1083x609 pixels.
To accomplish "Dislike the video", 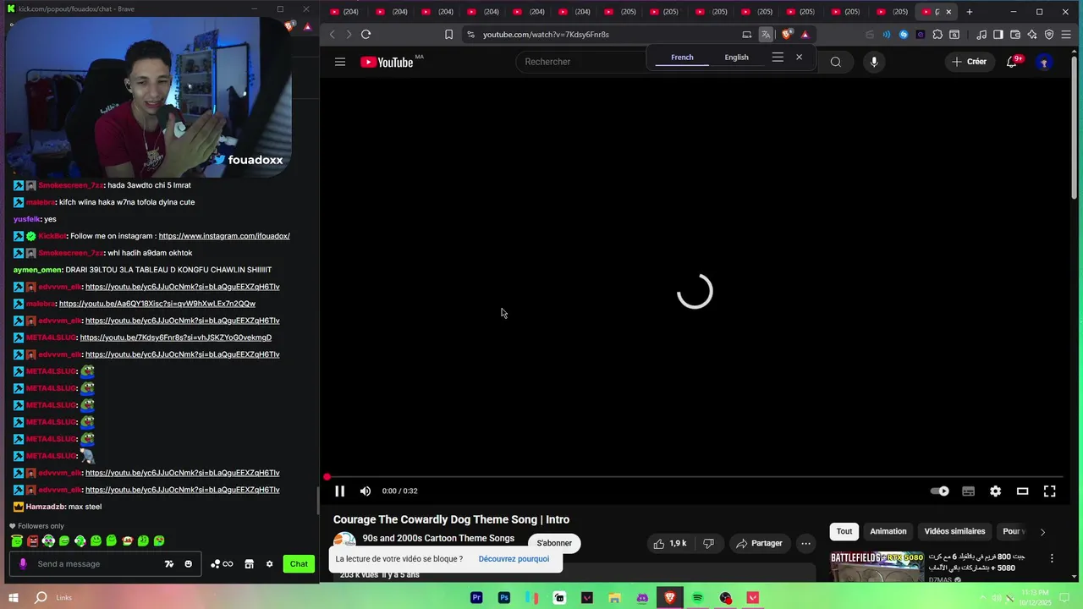I will coord(709,543).
